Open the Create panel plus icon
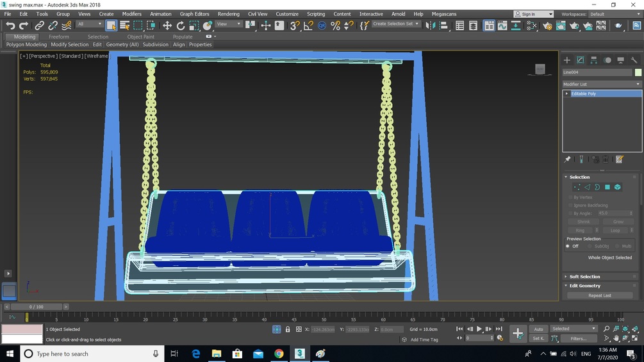Image resolution: width=644 pixels, height=362 pixels. tap(567, 60)
